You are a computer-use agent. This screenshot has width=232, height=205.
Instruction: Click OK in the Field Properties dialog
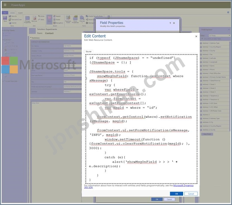point(157,199)
